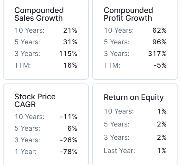Click the Compounded Sales Growth heading

39,14
